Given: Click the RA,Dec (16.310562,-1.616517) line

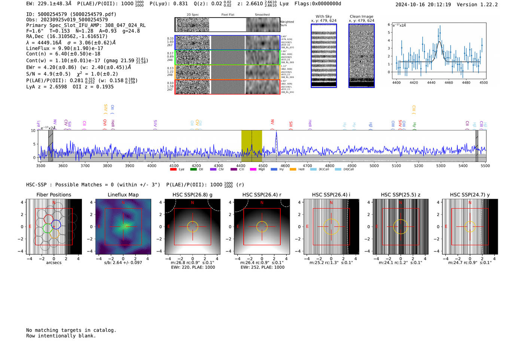Looking at the screenshot, I should pyautogui.click(x=67, y=36).
